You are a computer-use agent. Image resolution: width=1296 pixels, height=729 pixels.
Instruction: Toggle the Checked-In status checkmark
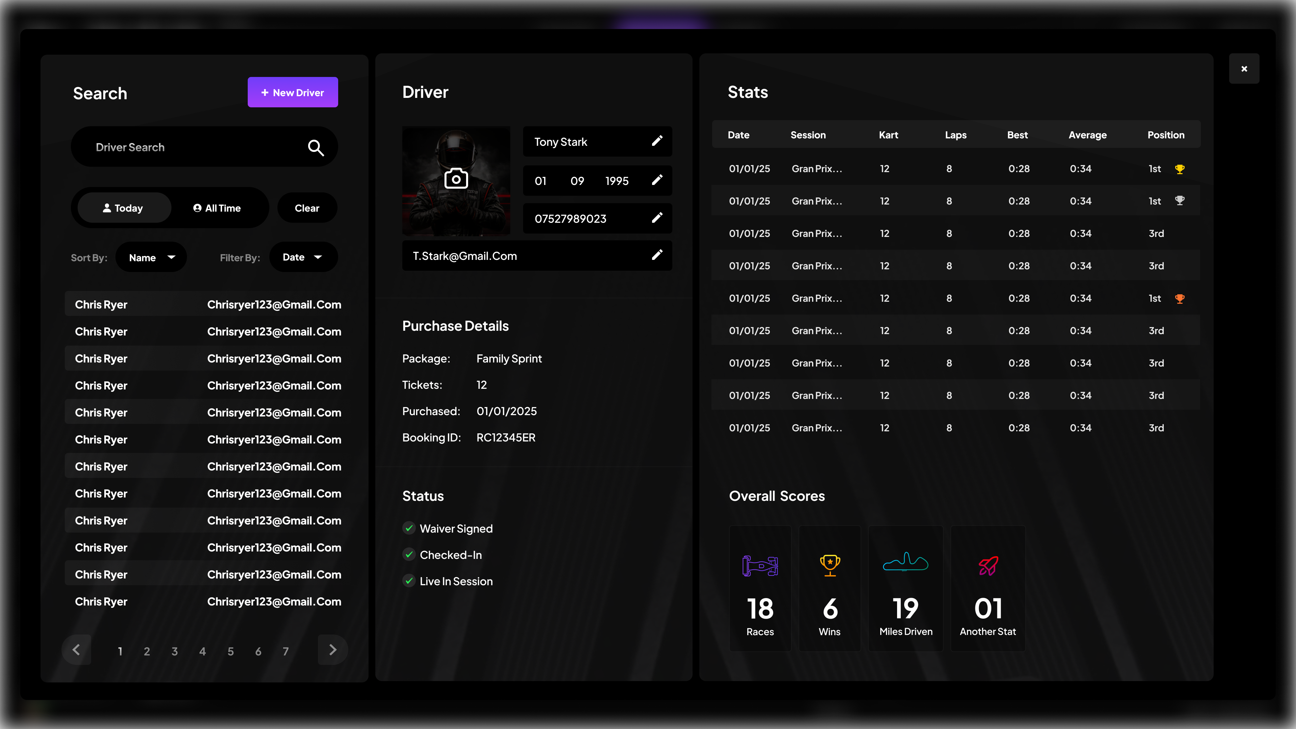click(x=409, y=555)
